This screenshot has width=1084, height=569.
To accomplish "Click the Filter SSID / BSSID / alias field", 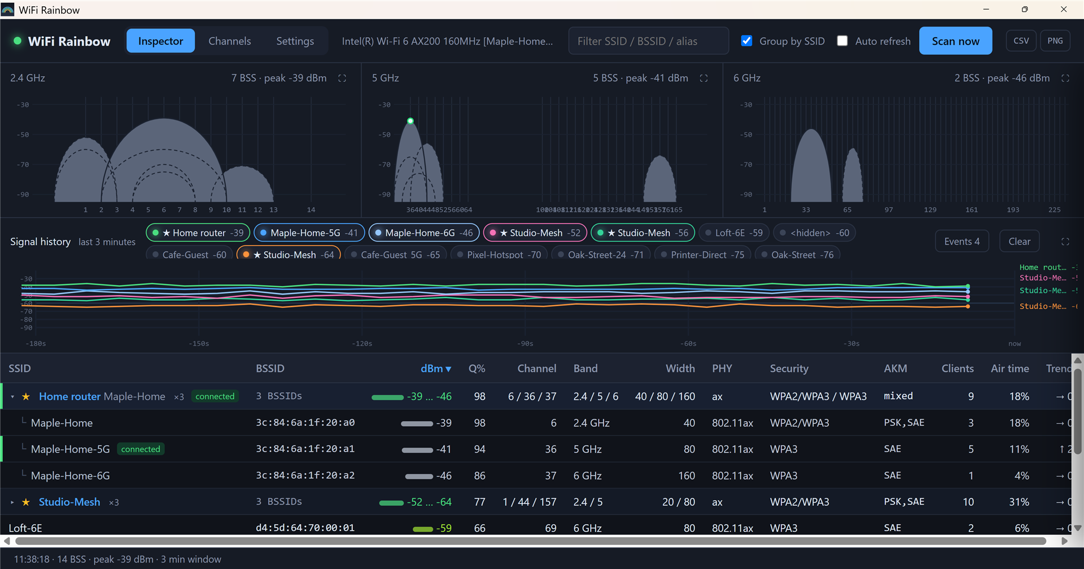I will (648, 41).
